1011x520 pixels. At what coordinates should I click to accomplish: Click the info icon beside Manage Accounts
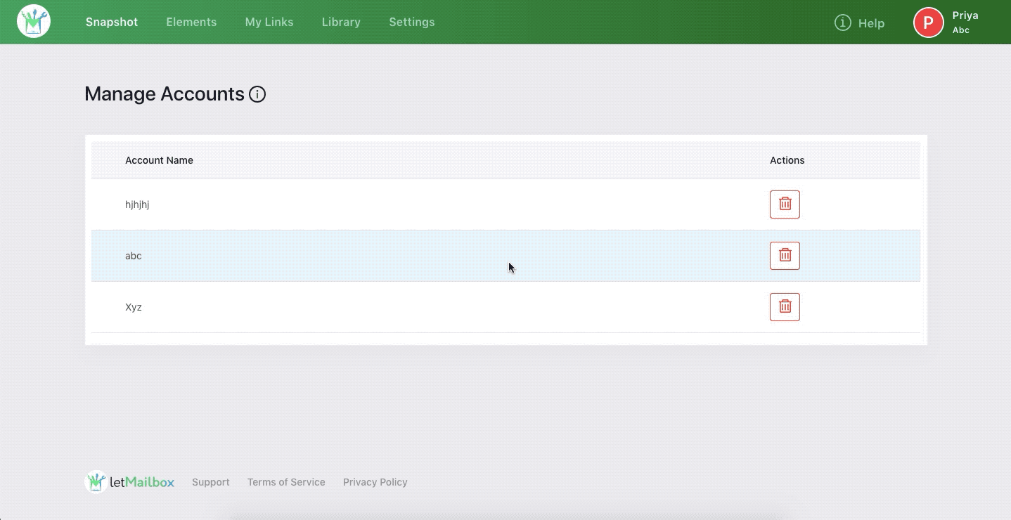click(257, 94)
